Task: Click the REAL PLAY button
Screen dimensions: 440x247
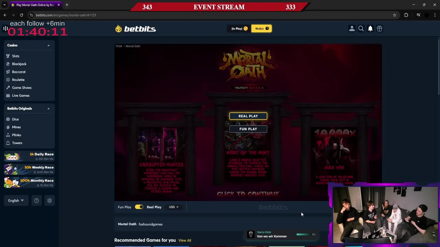Action: click(248, 116)
